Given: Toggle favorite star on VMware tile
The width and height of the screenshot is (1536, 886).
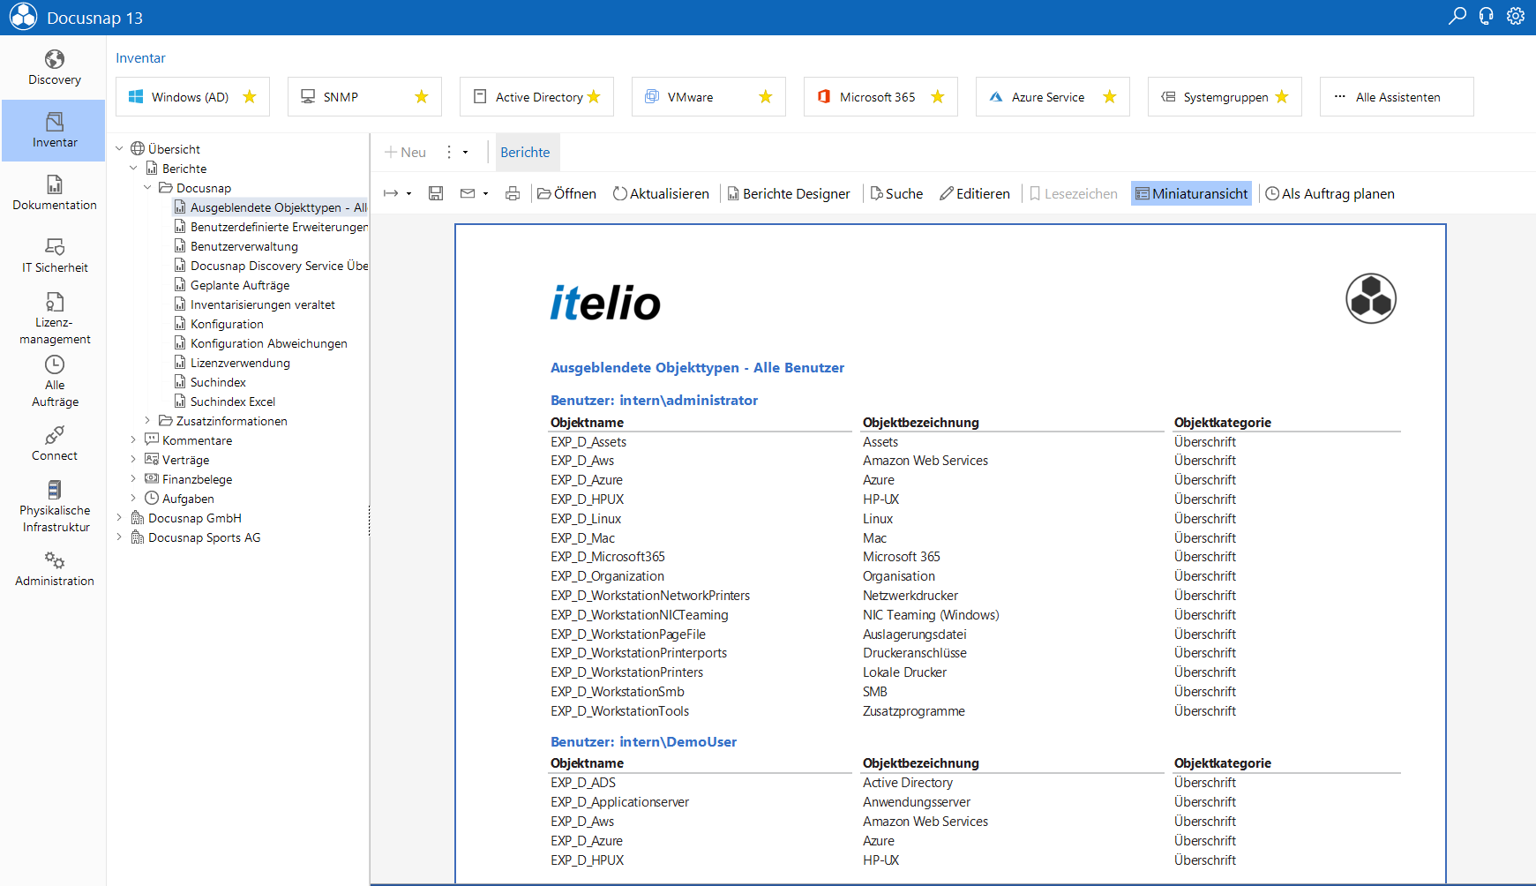Looking at the screenshot, I should coord(766,97).
